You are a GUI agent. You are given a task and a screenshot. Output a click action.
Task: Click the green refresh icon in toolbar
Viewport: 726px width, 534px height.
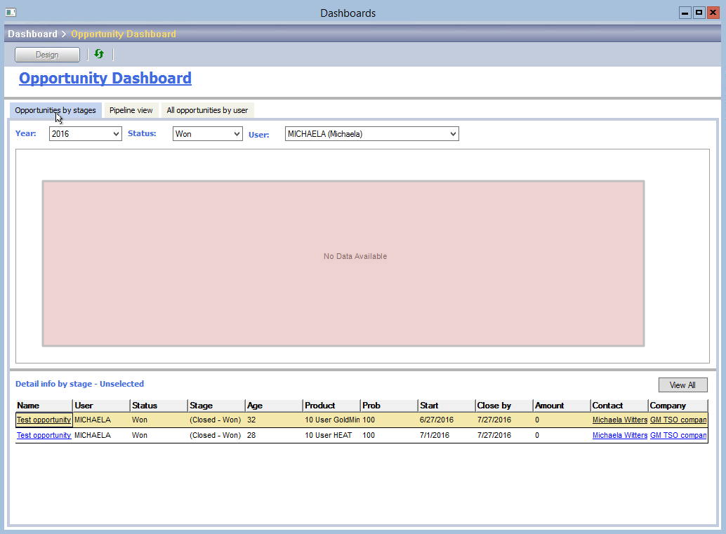point(99,54)
